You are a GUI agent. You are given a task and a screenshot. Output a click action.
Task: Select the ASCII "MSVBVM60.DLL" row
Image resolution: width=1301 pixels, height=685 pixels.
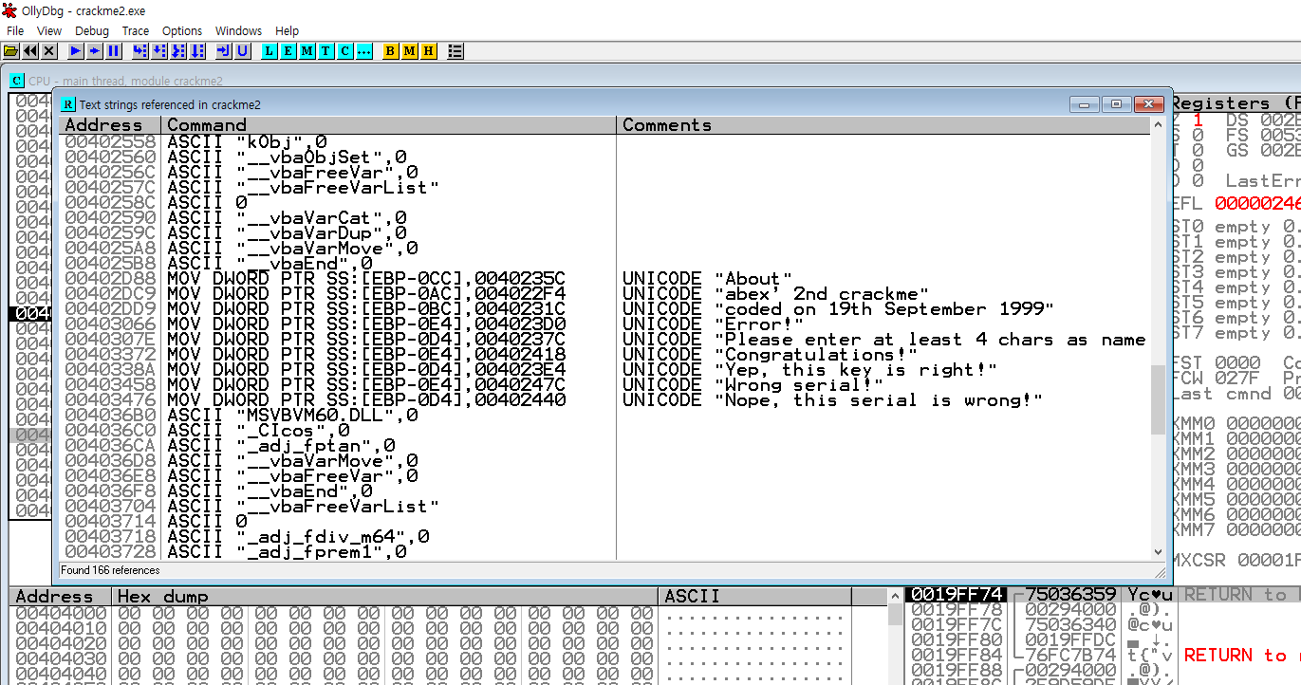coord(604,416)
